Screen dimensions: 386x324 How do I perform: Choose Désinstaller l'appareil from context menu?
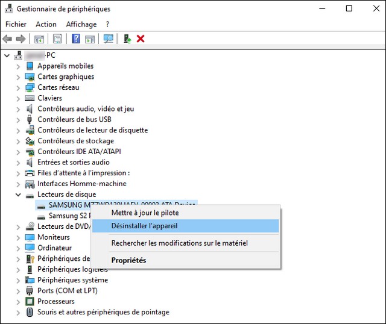144,226
